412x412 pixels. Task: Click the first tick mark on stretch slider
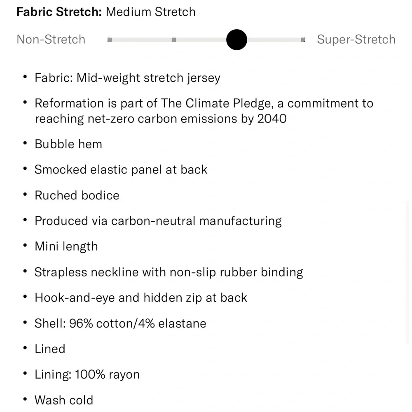tap(110, 40)
